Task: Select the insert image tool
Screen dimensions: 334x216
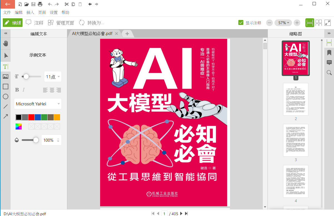Action: [x=6, y=77]
